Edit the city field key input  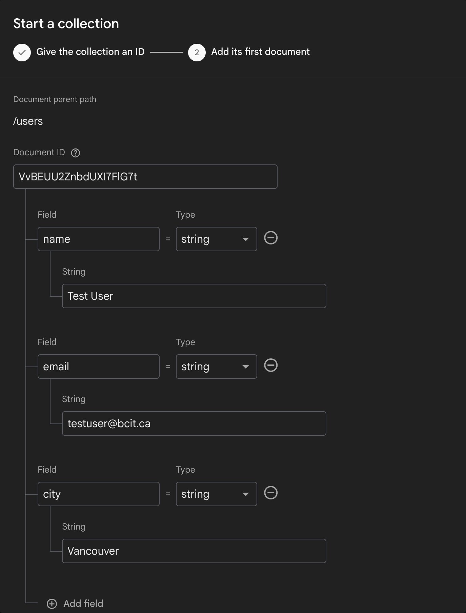coord(98,494)
